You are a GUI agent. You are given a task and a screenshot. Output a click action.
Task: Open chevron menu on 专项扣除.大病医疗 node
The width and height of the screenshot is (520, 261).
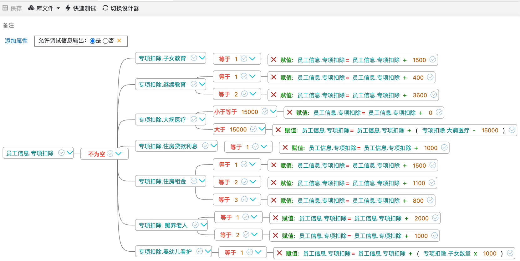(x=202, y=119)
